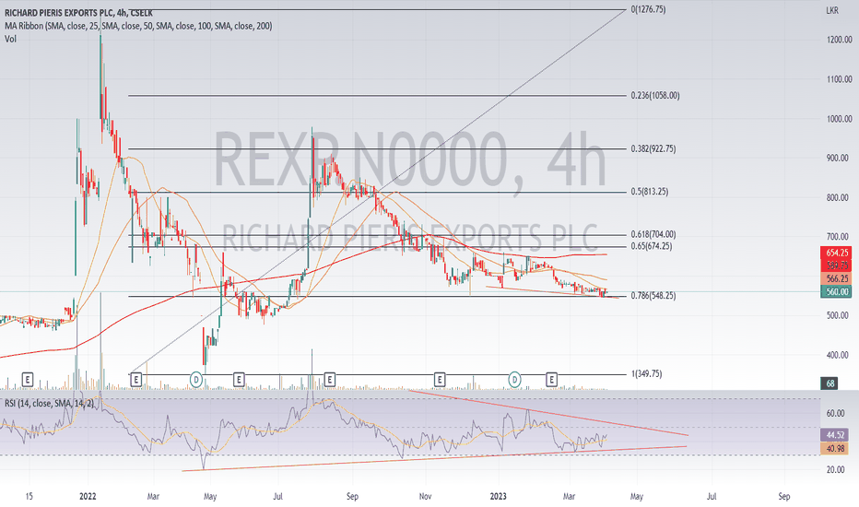This screenshot has width=859, height=507.
Task: Open the dividend D marker just before May 2022
Action: coord(196,379)
